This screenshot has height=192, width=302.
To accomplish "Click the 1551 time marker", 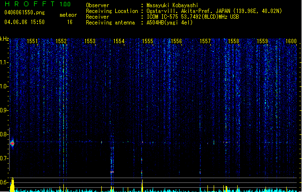I will 32,41.
